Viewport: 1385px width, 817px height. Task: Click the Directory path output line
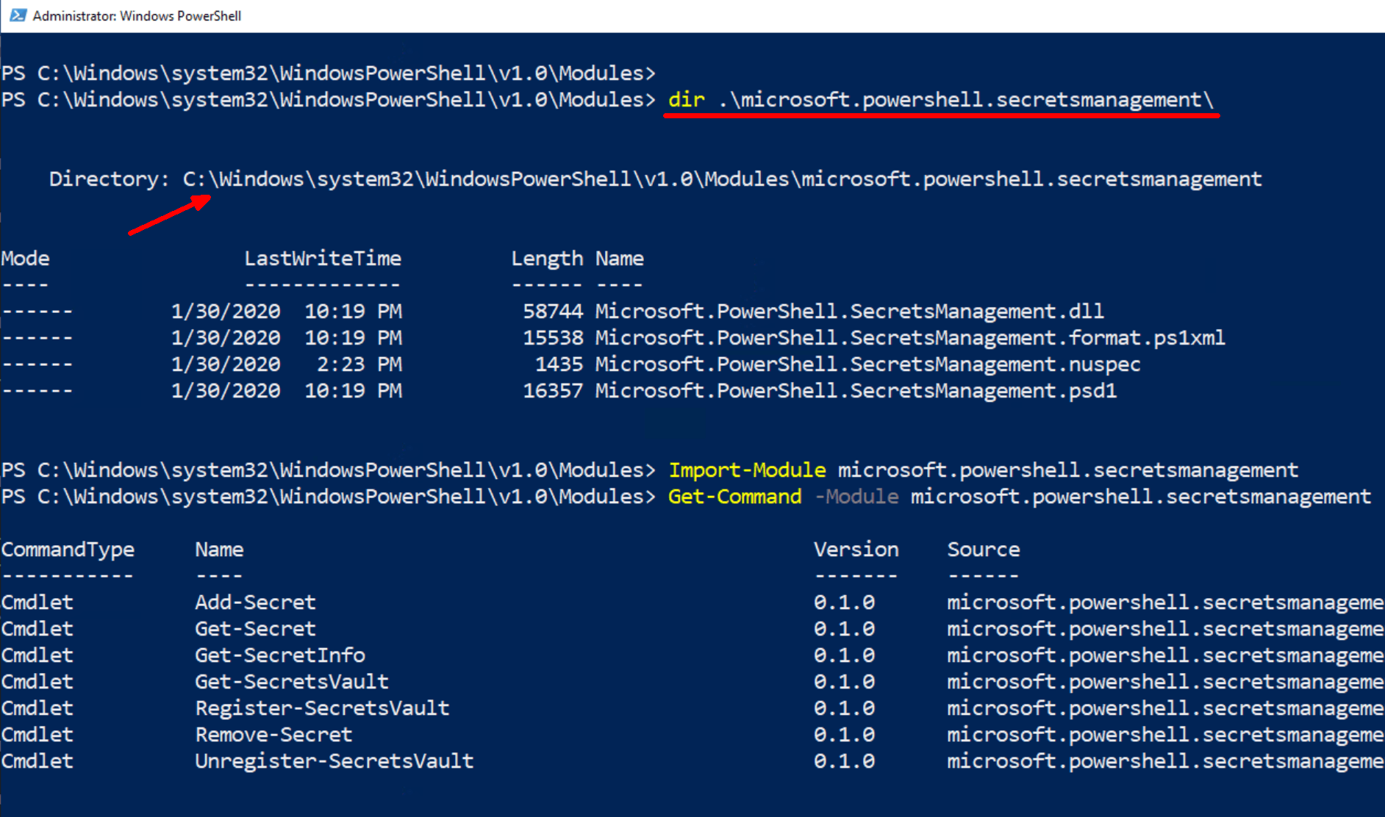pos(655,179)
